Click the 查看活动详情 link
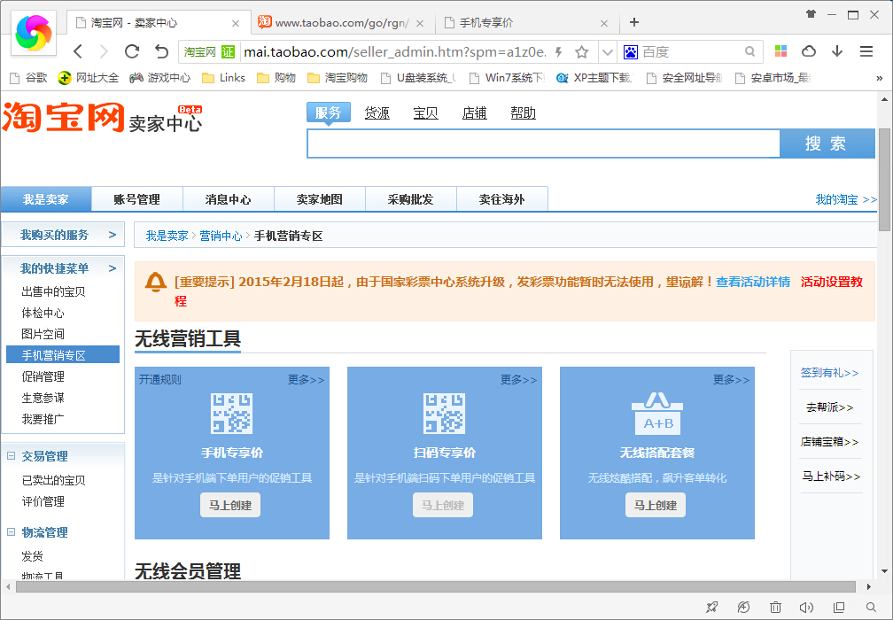The height and width of the screenshot is (620, 893). pyautogui.click(x=753, y=282)
